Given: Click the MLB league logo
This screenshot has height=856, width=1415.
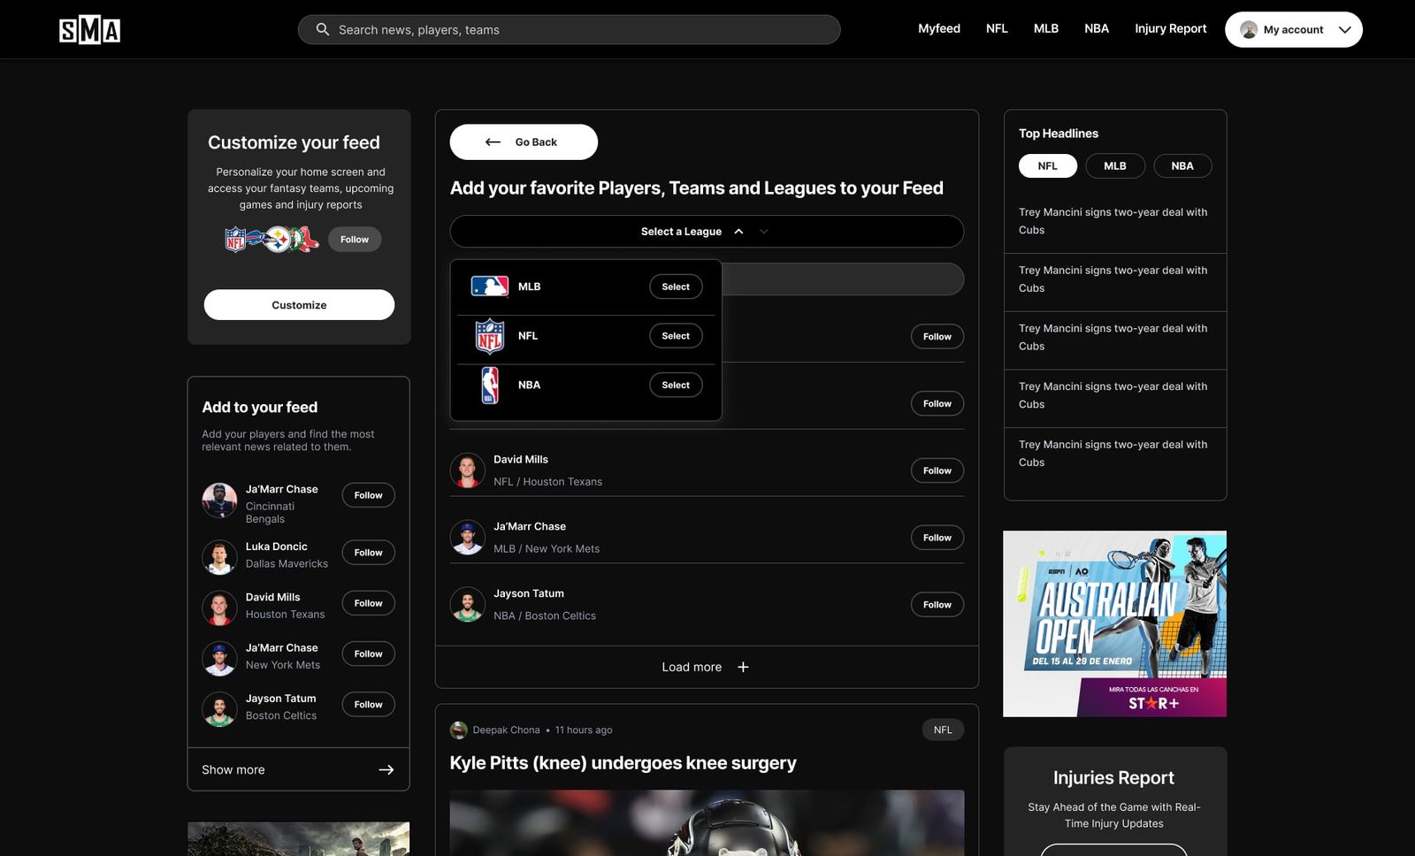Looking at the screenshot, I should pos(489,287).
